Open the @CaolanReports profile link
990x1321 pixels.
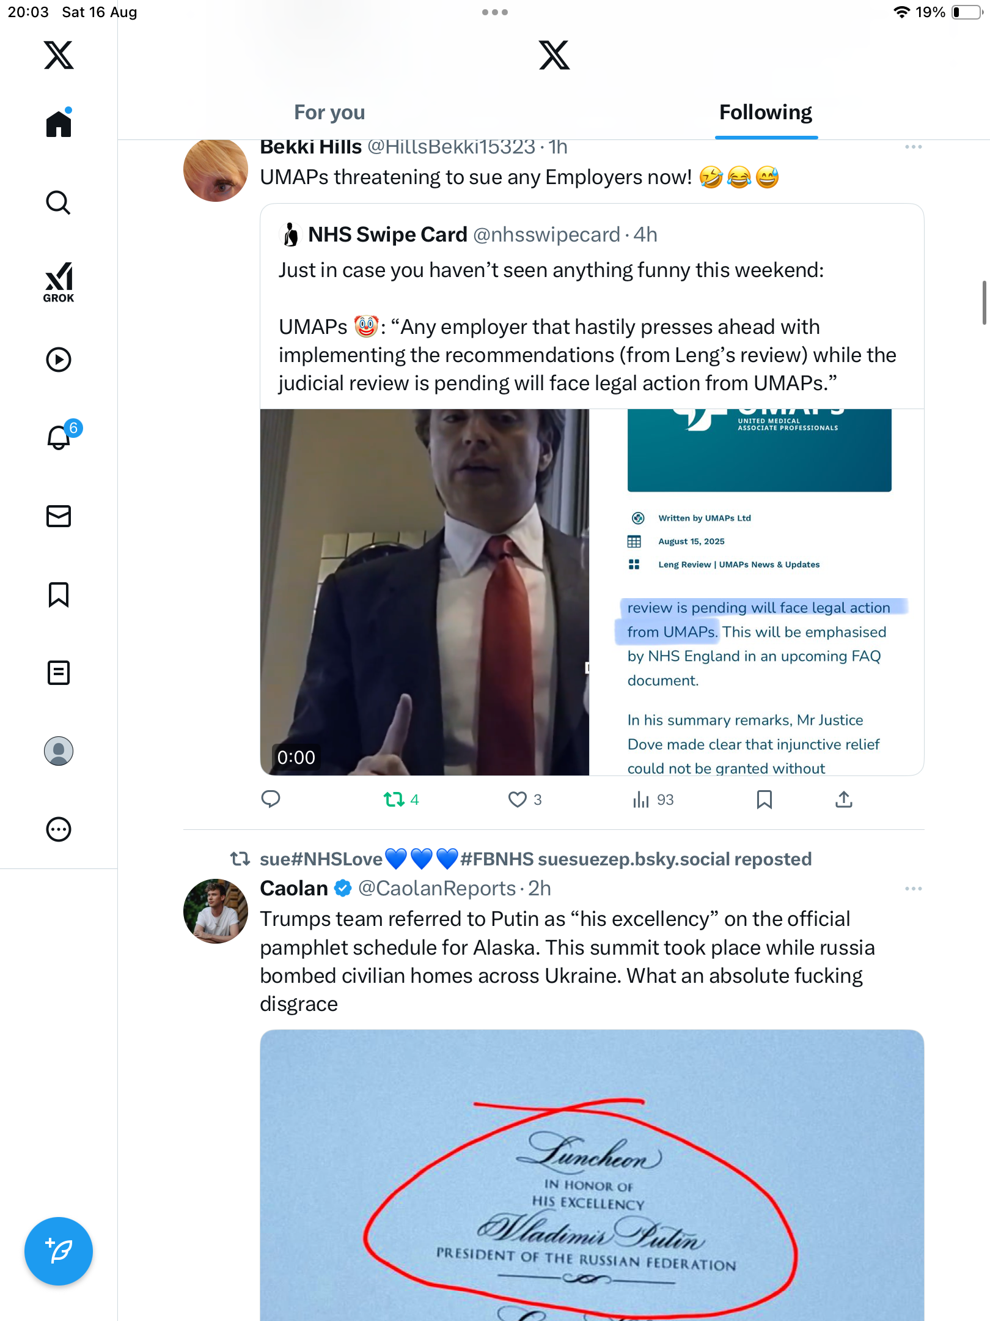pos(436,889)
